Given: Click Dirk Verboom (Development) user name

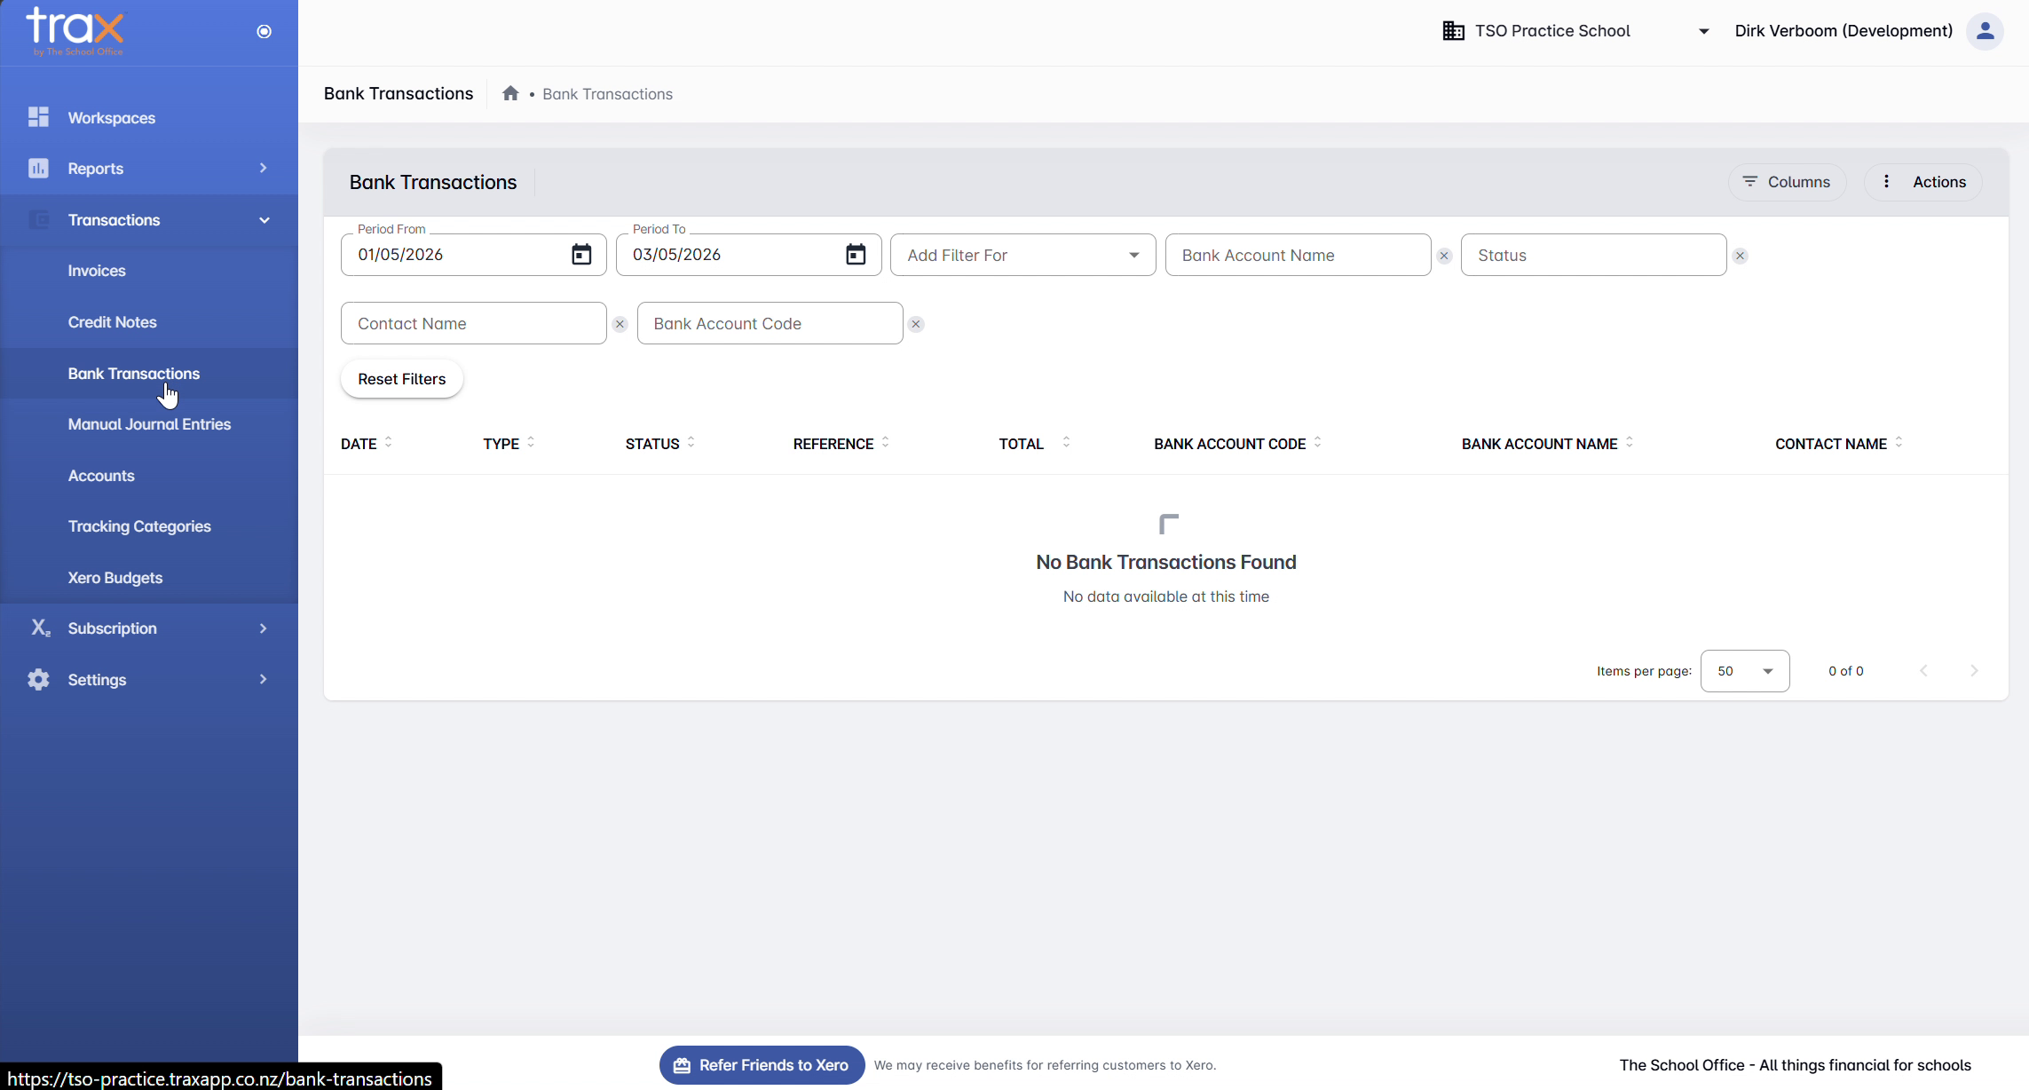Looking at the screenshot, I should [x=1843, y=31].
